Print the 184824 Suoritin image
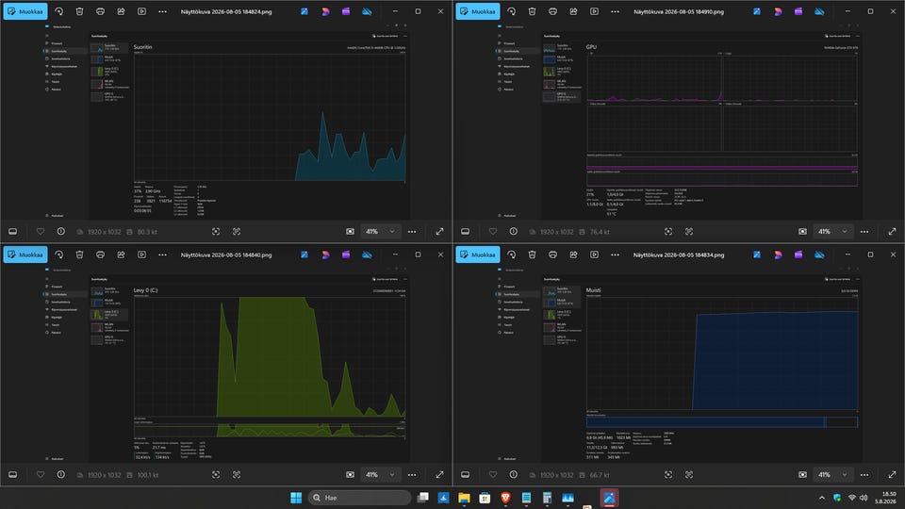The width and height of the screenshot is (905, 509). pyautogui.click(x=101, y=11)
